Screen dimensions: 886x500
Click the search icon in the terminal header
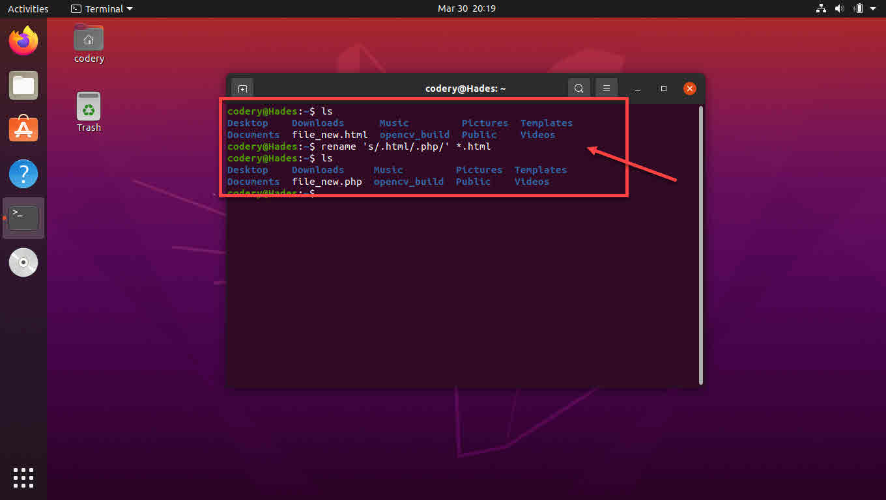point(579,88)
